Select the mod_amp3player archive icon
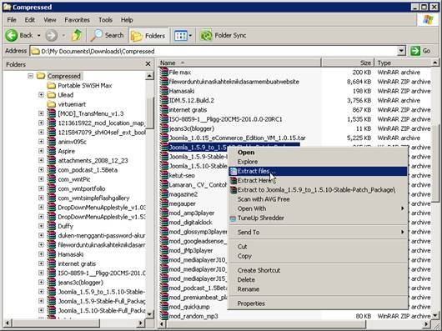 163,213
